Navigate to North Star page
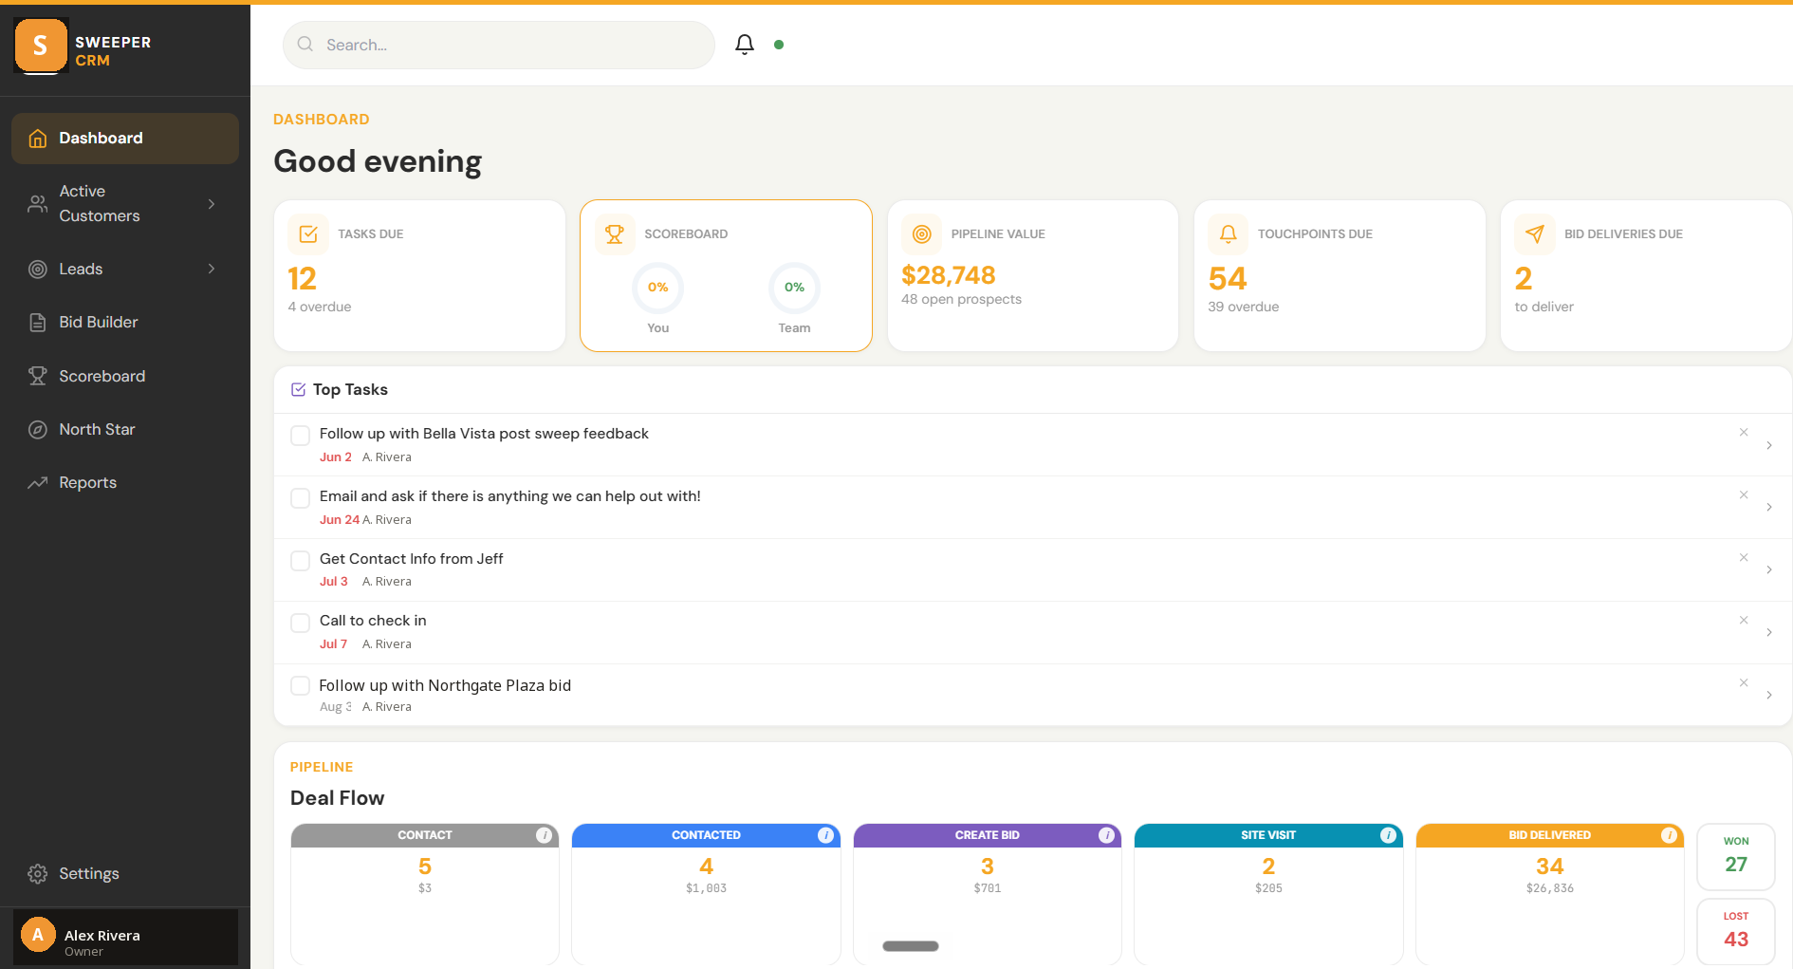Screen dimensions: 1793x969 (x=125, y=430)
